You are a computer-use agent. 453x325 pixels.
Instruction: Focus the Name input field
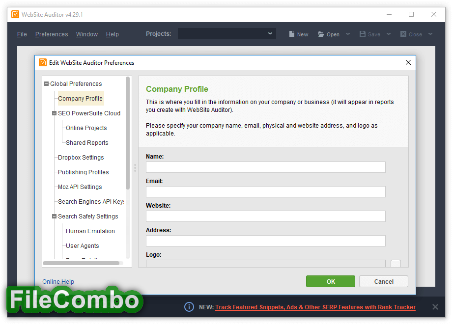(265, 167)
